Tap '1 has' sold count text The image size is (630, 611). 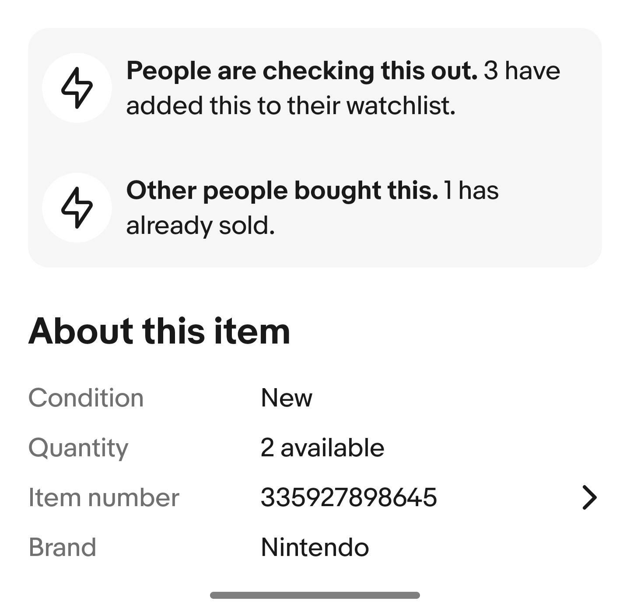pos(471,191)
